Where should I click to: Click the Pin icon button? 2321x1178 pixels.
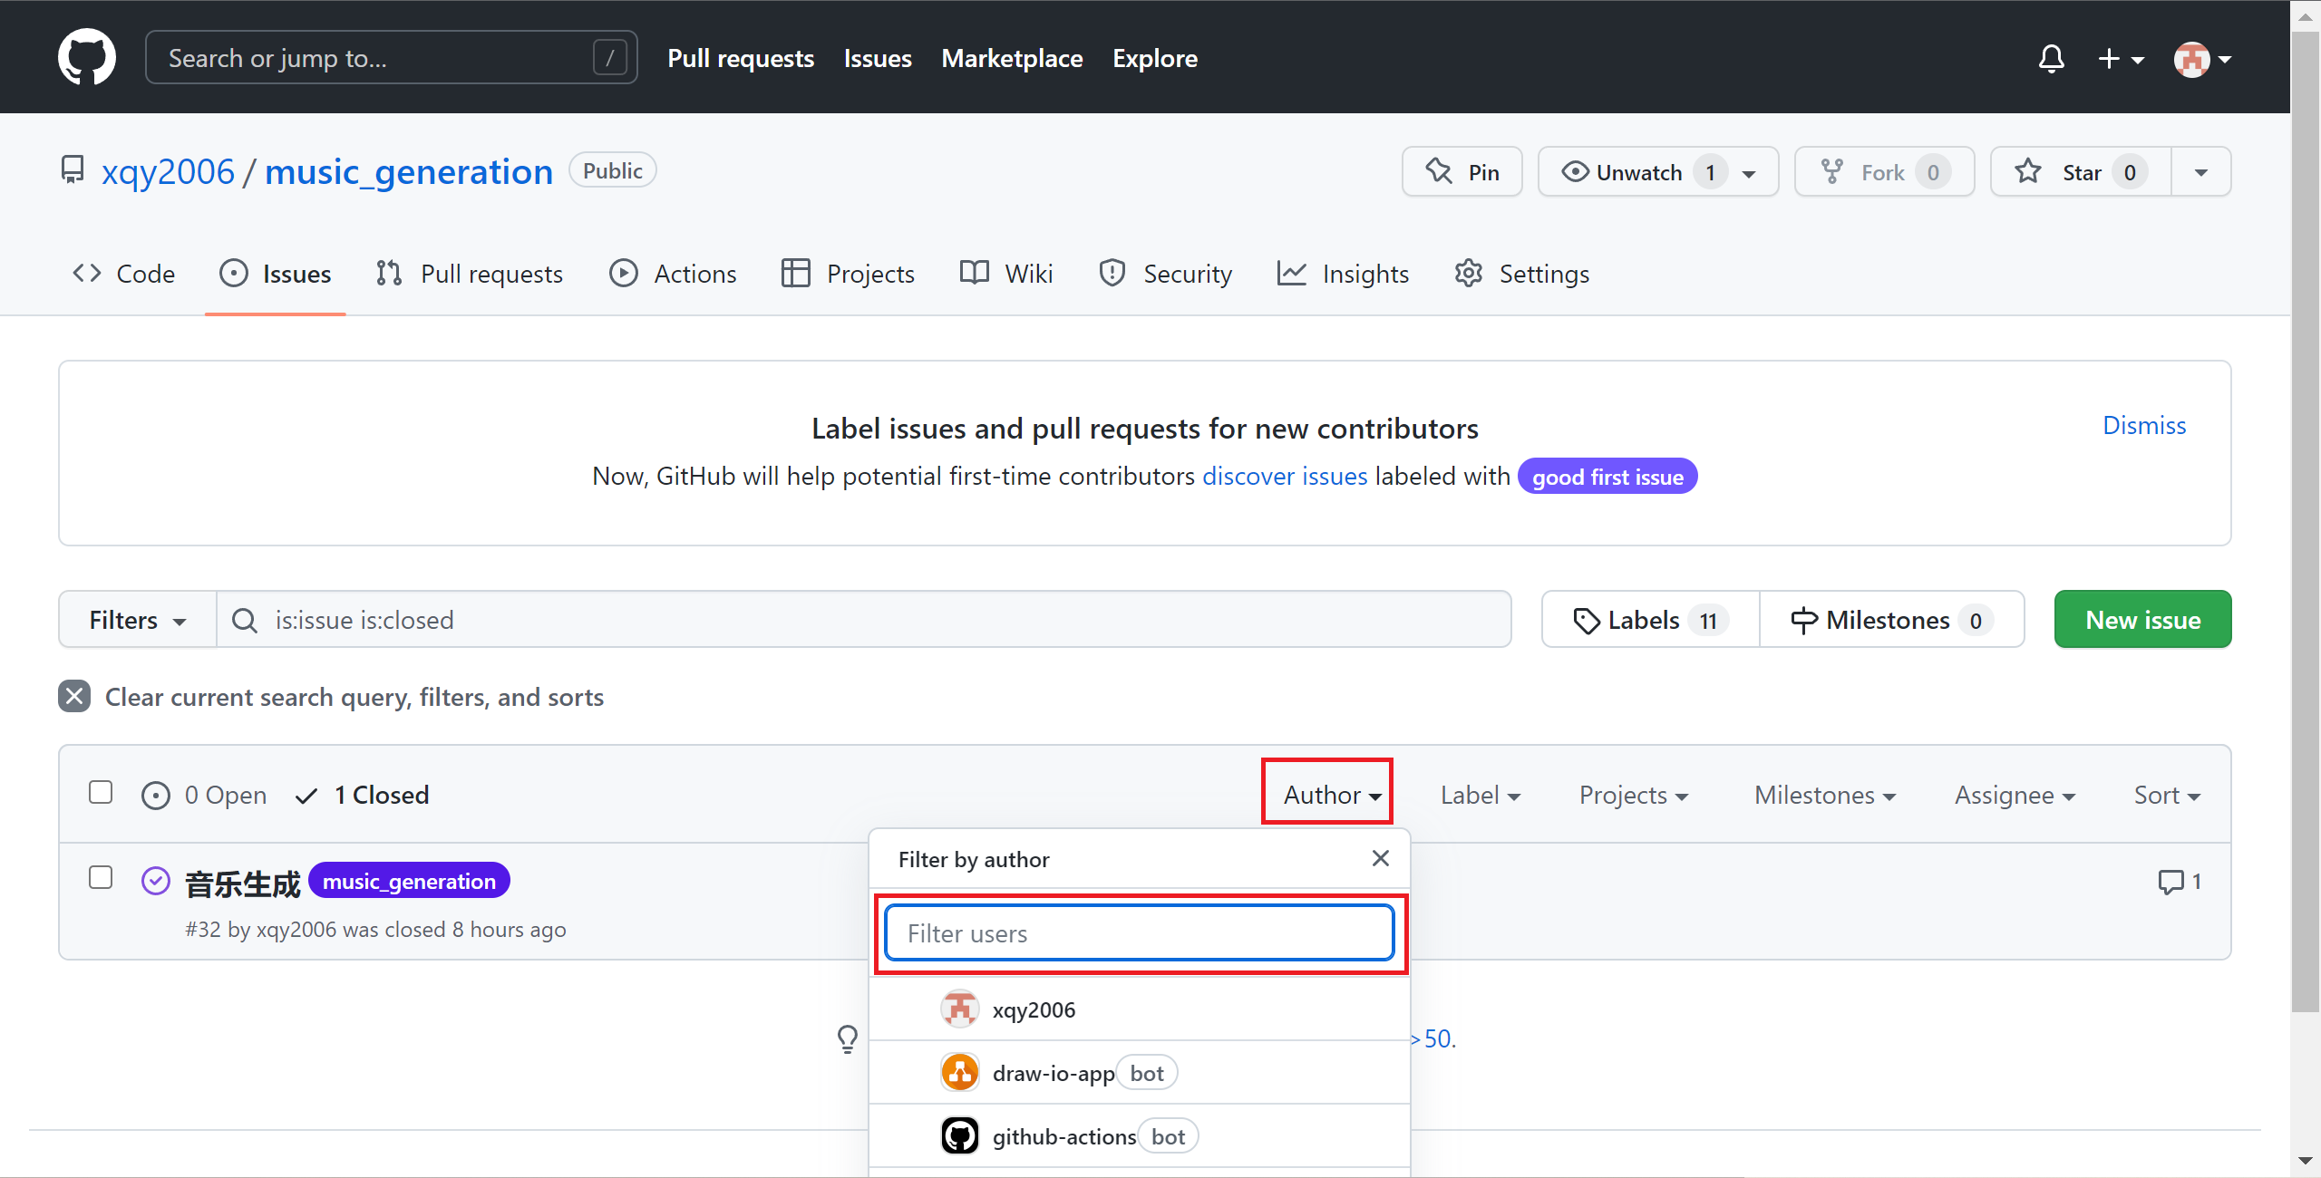(x=1462, y=171)
